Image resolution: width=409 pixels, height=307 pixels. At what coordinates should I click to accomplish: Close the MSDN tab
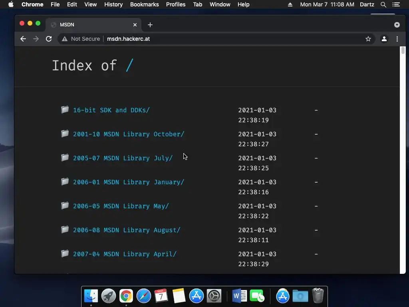pyautogui.click(x=135, y=25)
